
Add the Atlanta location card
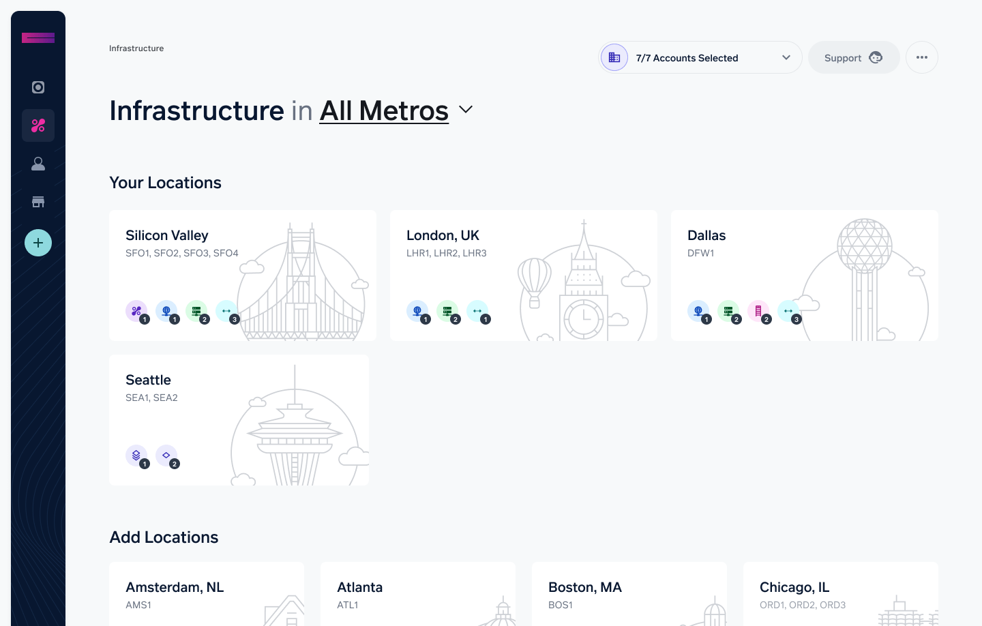pyautogui.click(x=418, y=594)
